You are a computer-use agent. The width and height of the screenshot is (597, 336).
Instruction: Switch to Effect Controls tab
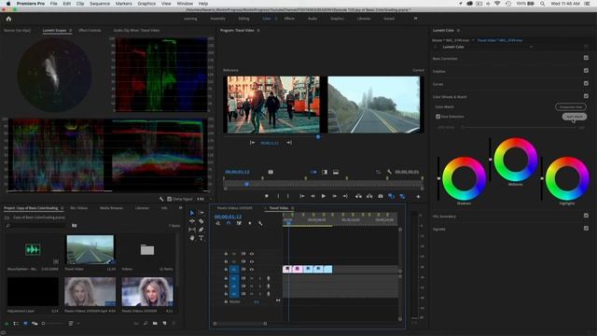tap(90, 31)
